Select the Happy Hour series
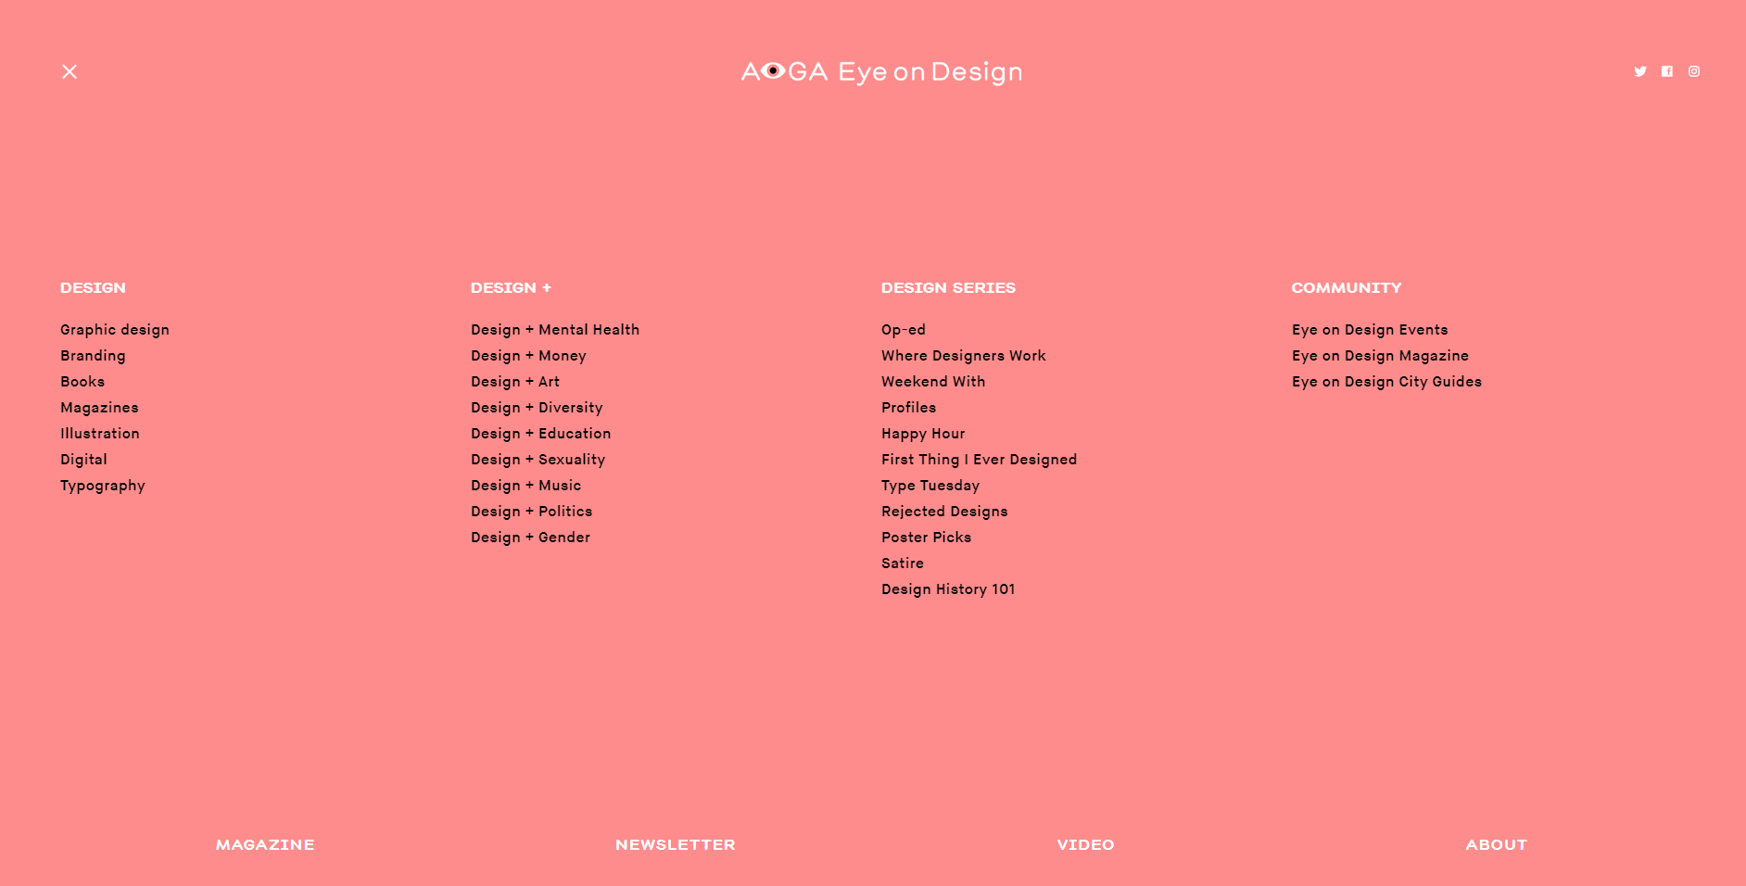Image resolution: width=1746 pixels, height=886 pixels. [x=923, y=434]
